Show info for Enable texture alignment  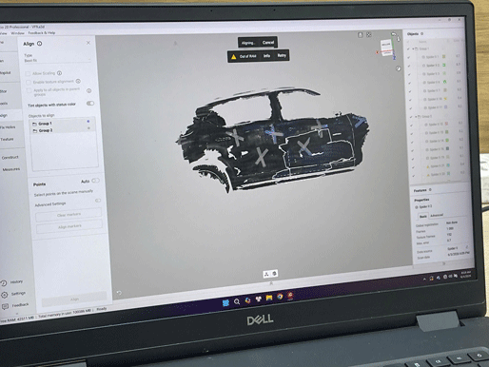pyautogui.click(x=78, y=81)
